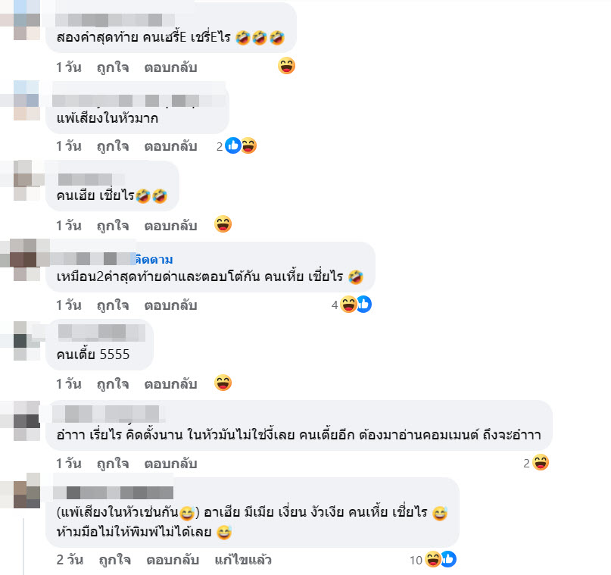
Task: Open the 4 reactions on เหมือน2คำสุดท้าย comment
Action: [x=351, y=305]
